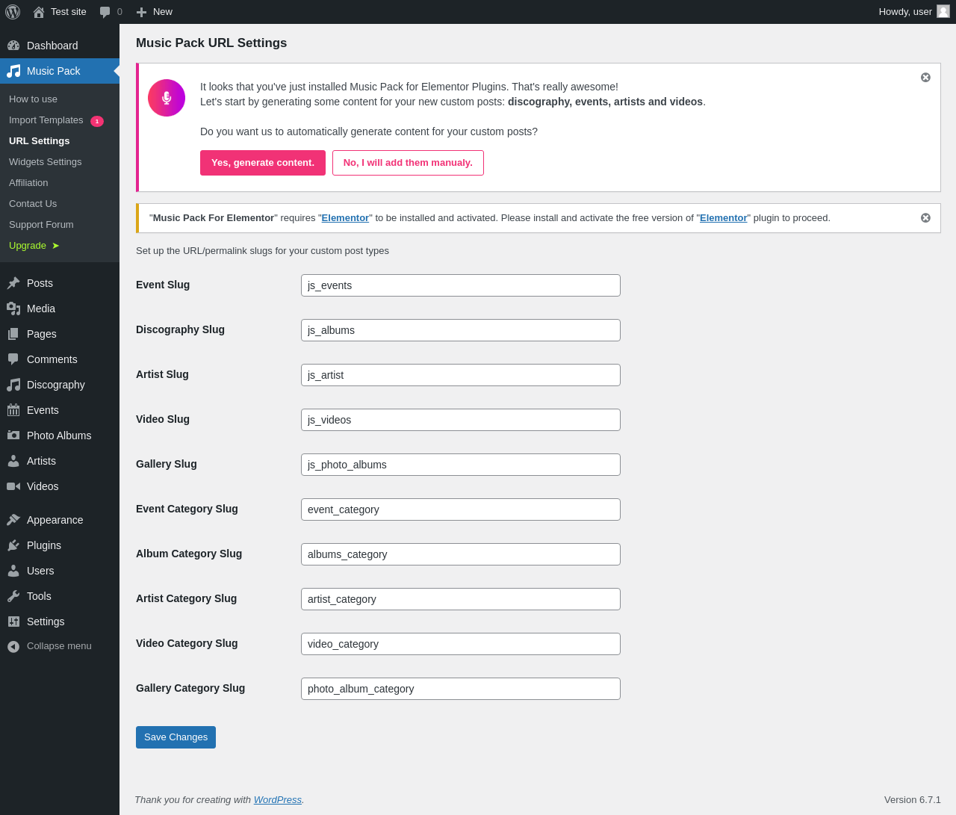Select URL Settings submenu item
Image resolution: width=956 pixels, height=815 pixels.
click(40, 141)
